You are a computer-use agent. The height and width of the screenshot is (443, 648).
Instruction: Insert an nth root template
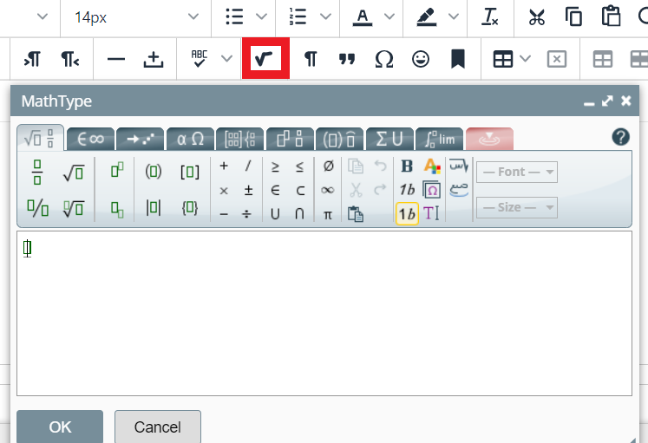click(x=74, y=208)
